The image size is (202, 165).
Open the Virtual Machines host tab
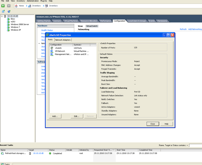coord(71,21)
